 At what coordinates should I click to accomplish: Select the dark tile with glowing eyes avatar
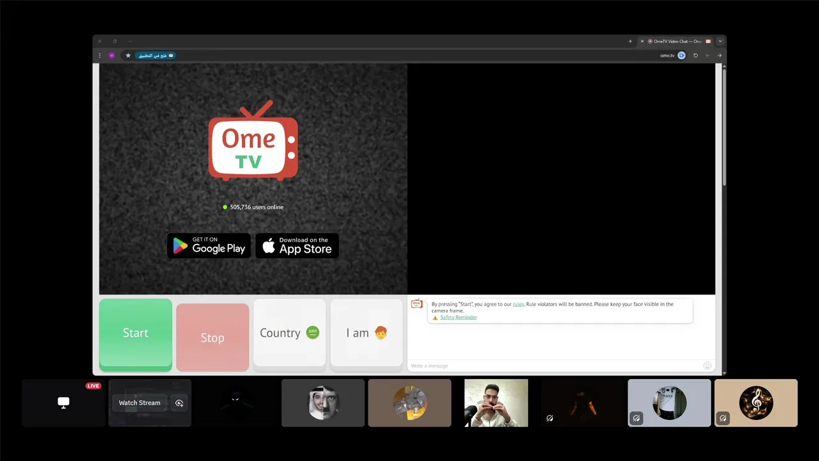237,403
